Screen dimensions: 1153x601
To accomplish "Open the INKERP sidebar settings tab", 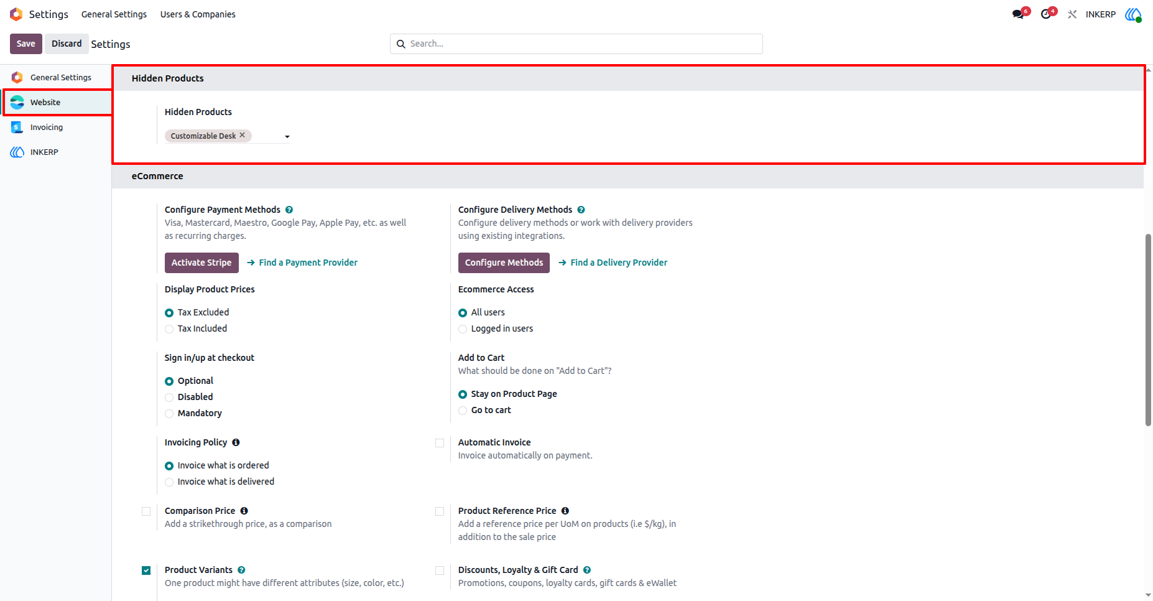I will click(56, 152).
